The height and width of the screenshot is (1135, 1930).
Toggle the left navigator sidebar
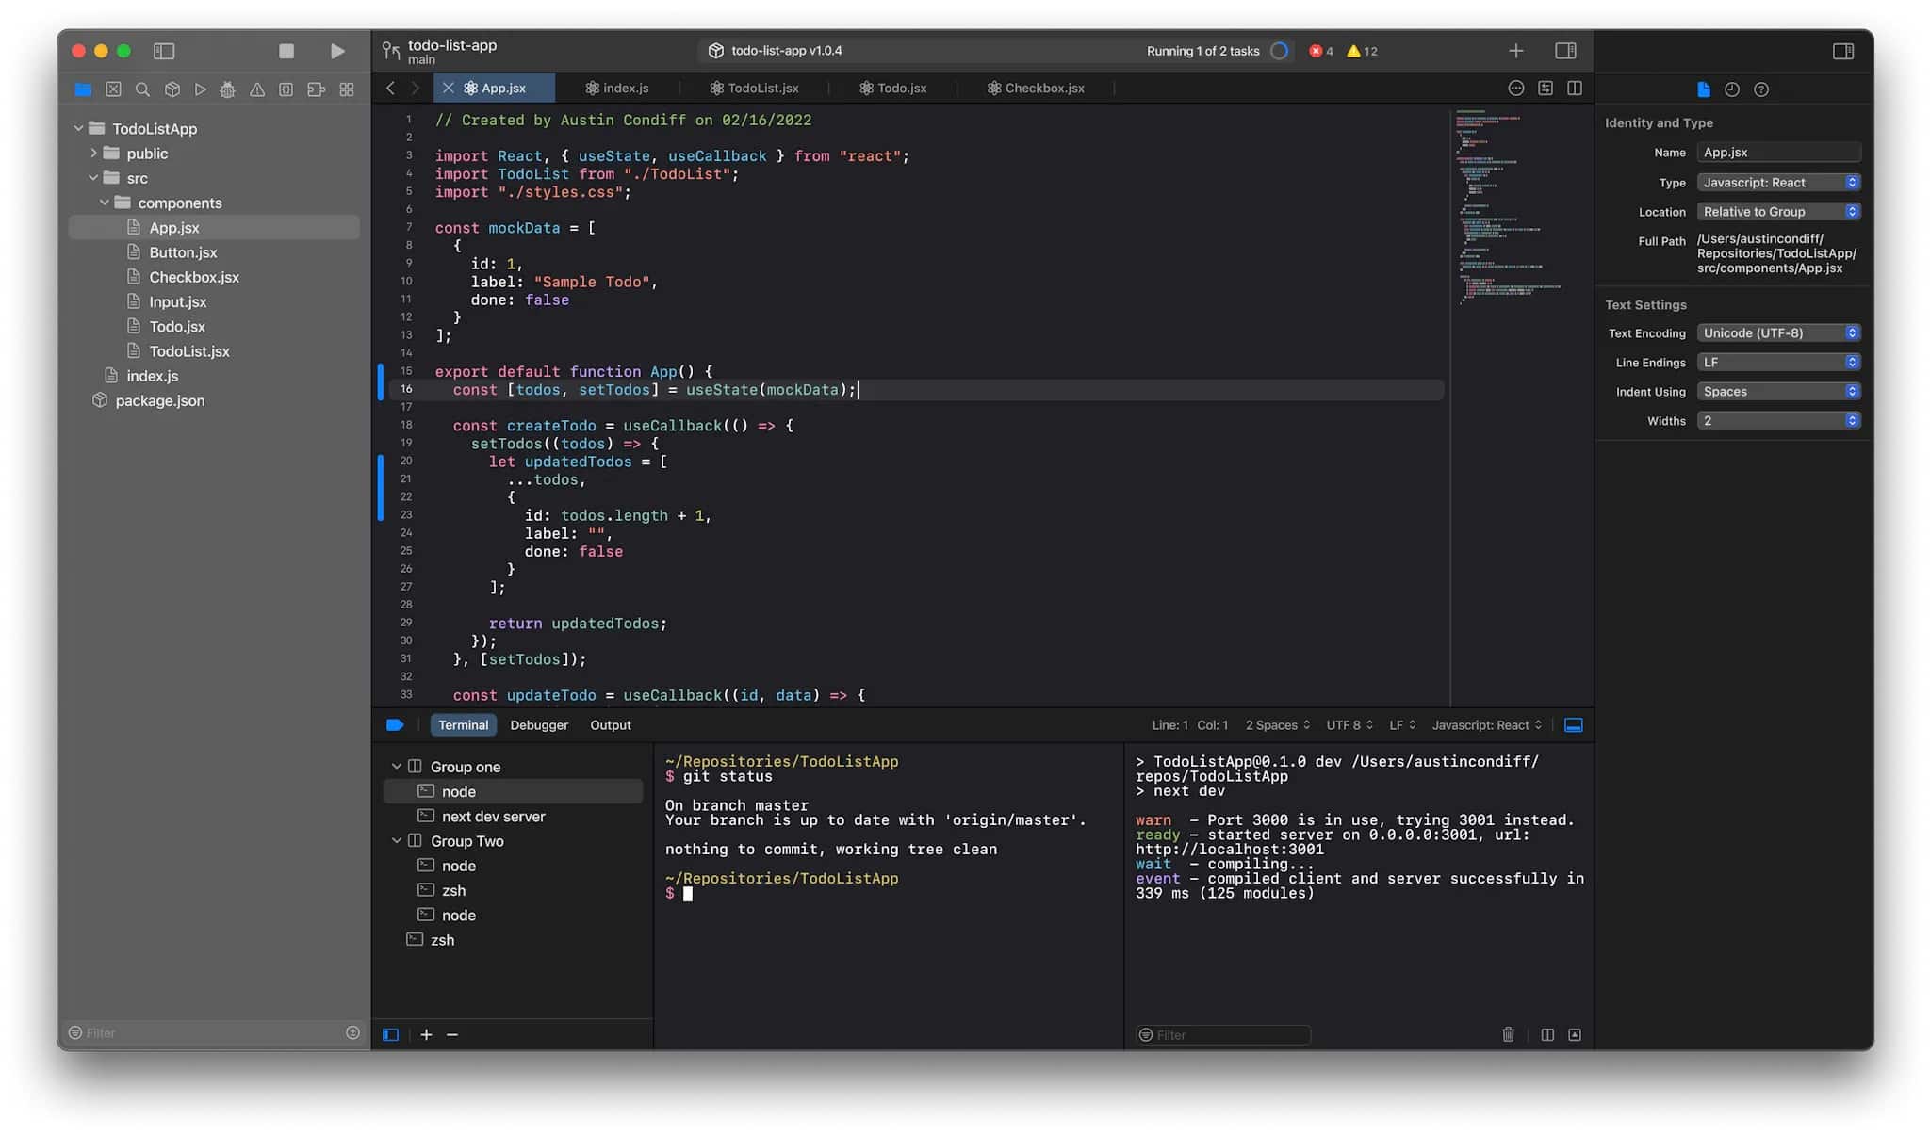(164, 51)
